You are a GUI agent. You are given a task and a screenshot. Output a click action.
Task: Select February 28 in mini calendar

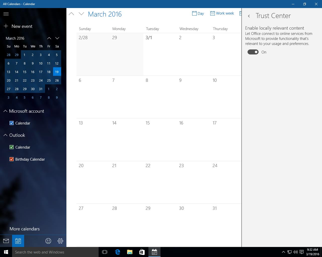point(9,55)
